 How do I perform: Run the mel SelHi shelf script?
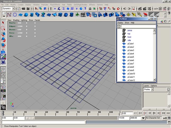coord(83,15)
